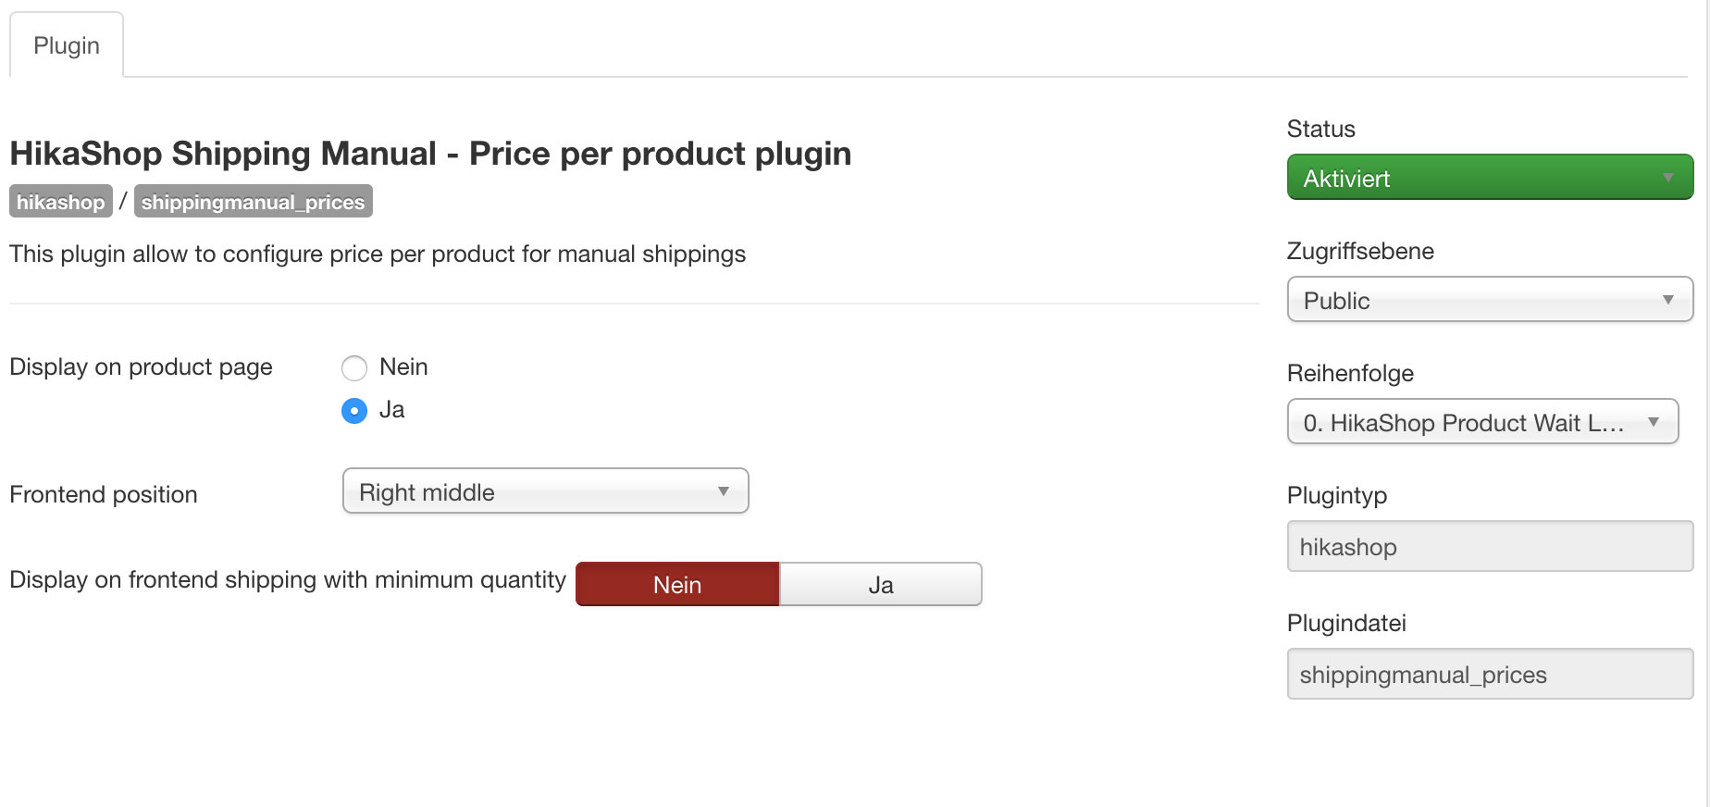Image resolution: width=1710 pixels, height=807 pixels.
Task: Set minimum quantity display toggle to Ja
Action: click(x=880, y=585)
